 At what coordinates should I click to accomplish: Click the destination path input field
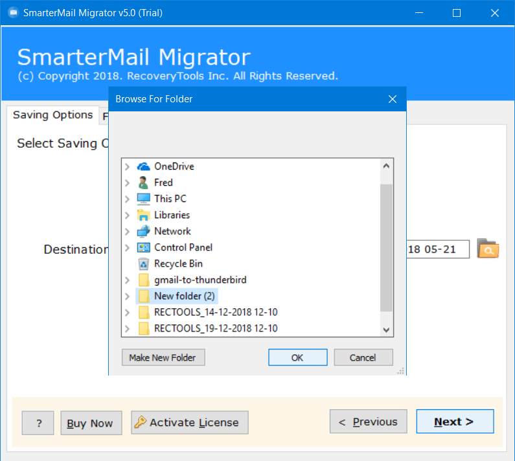pyautogui.click(x=438, y=249)
